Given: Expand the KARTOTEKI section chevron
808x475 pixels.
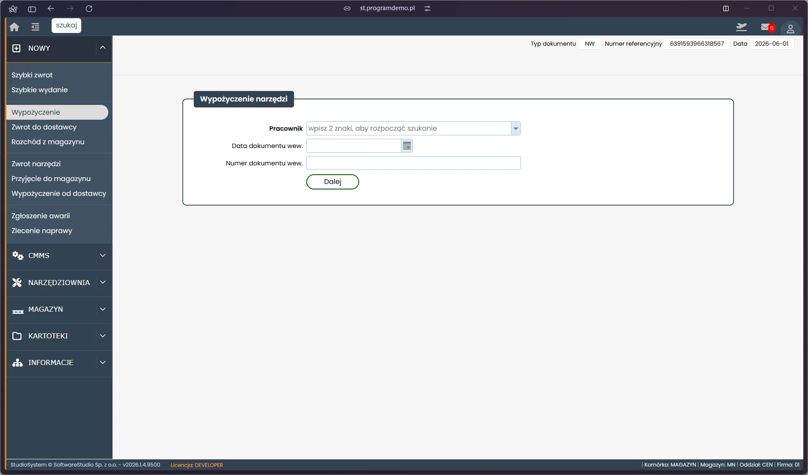Looking at the screenshot, I should tap(103, 336).
